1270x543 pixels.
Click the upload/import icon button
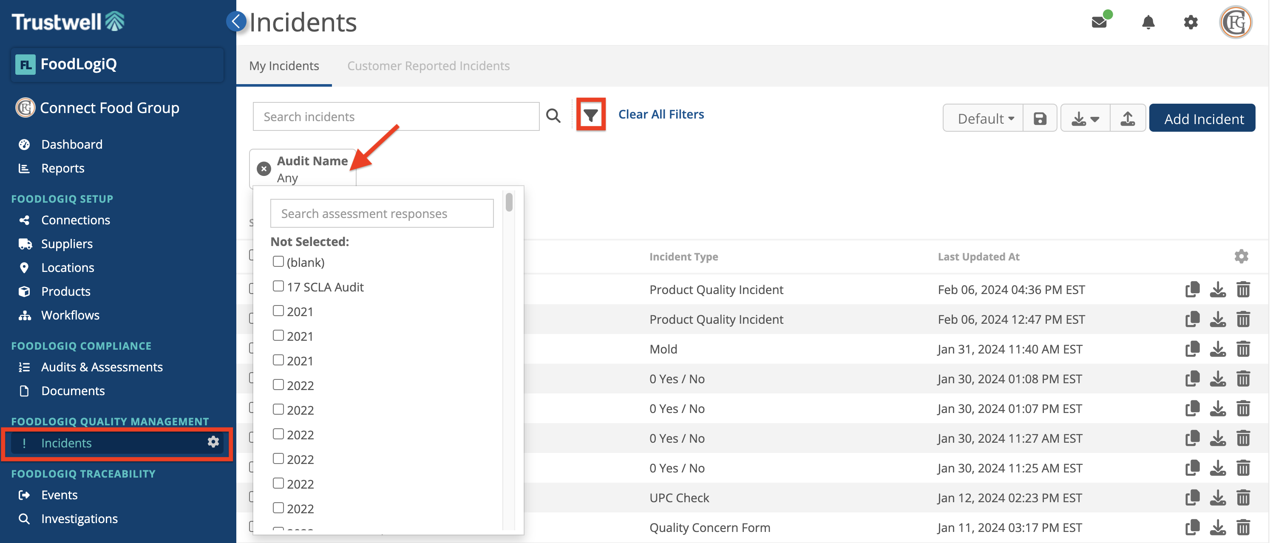tap(1128, 118)
